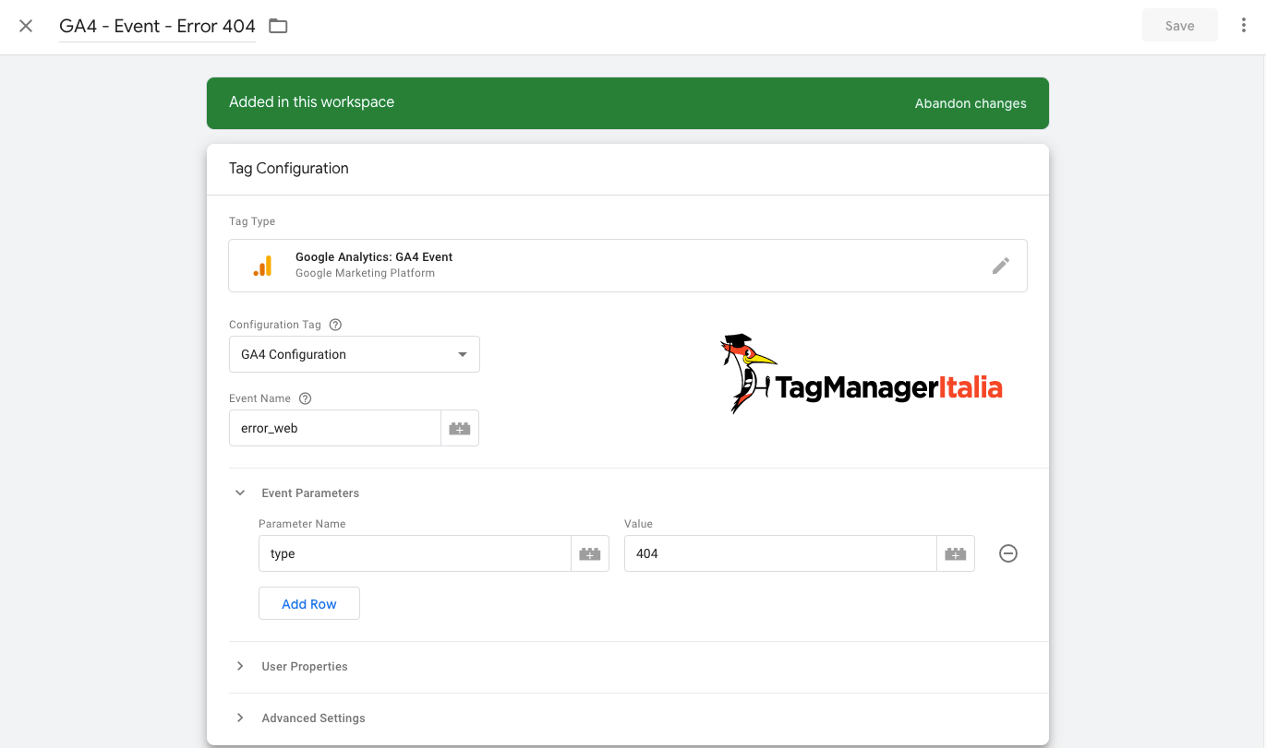Collapse the Event Parameters section

coord(240,493)
